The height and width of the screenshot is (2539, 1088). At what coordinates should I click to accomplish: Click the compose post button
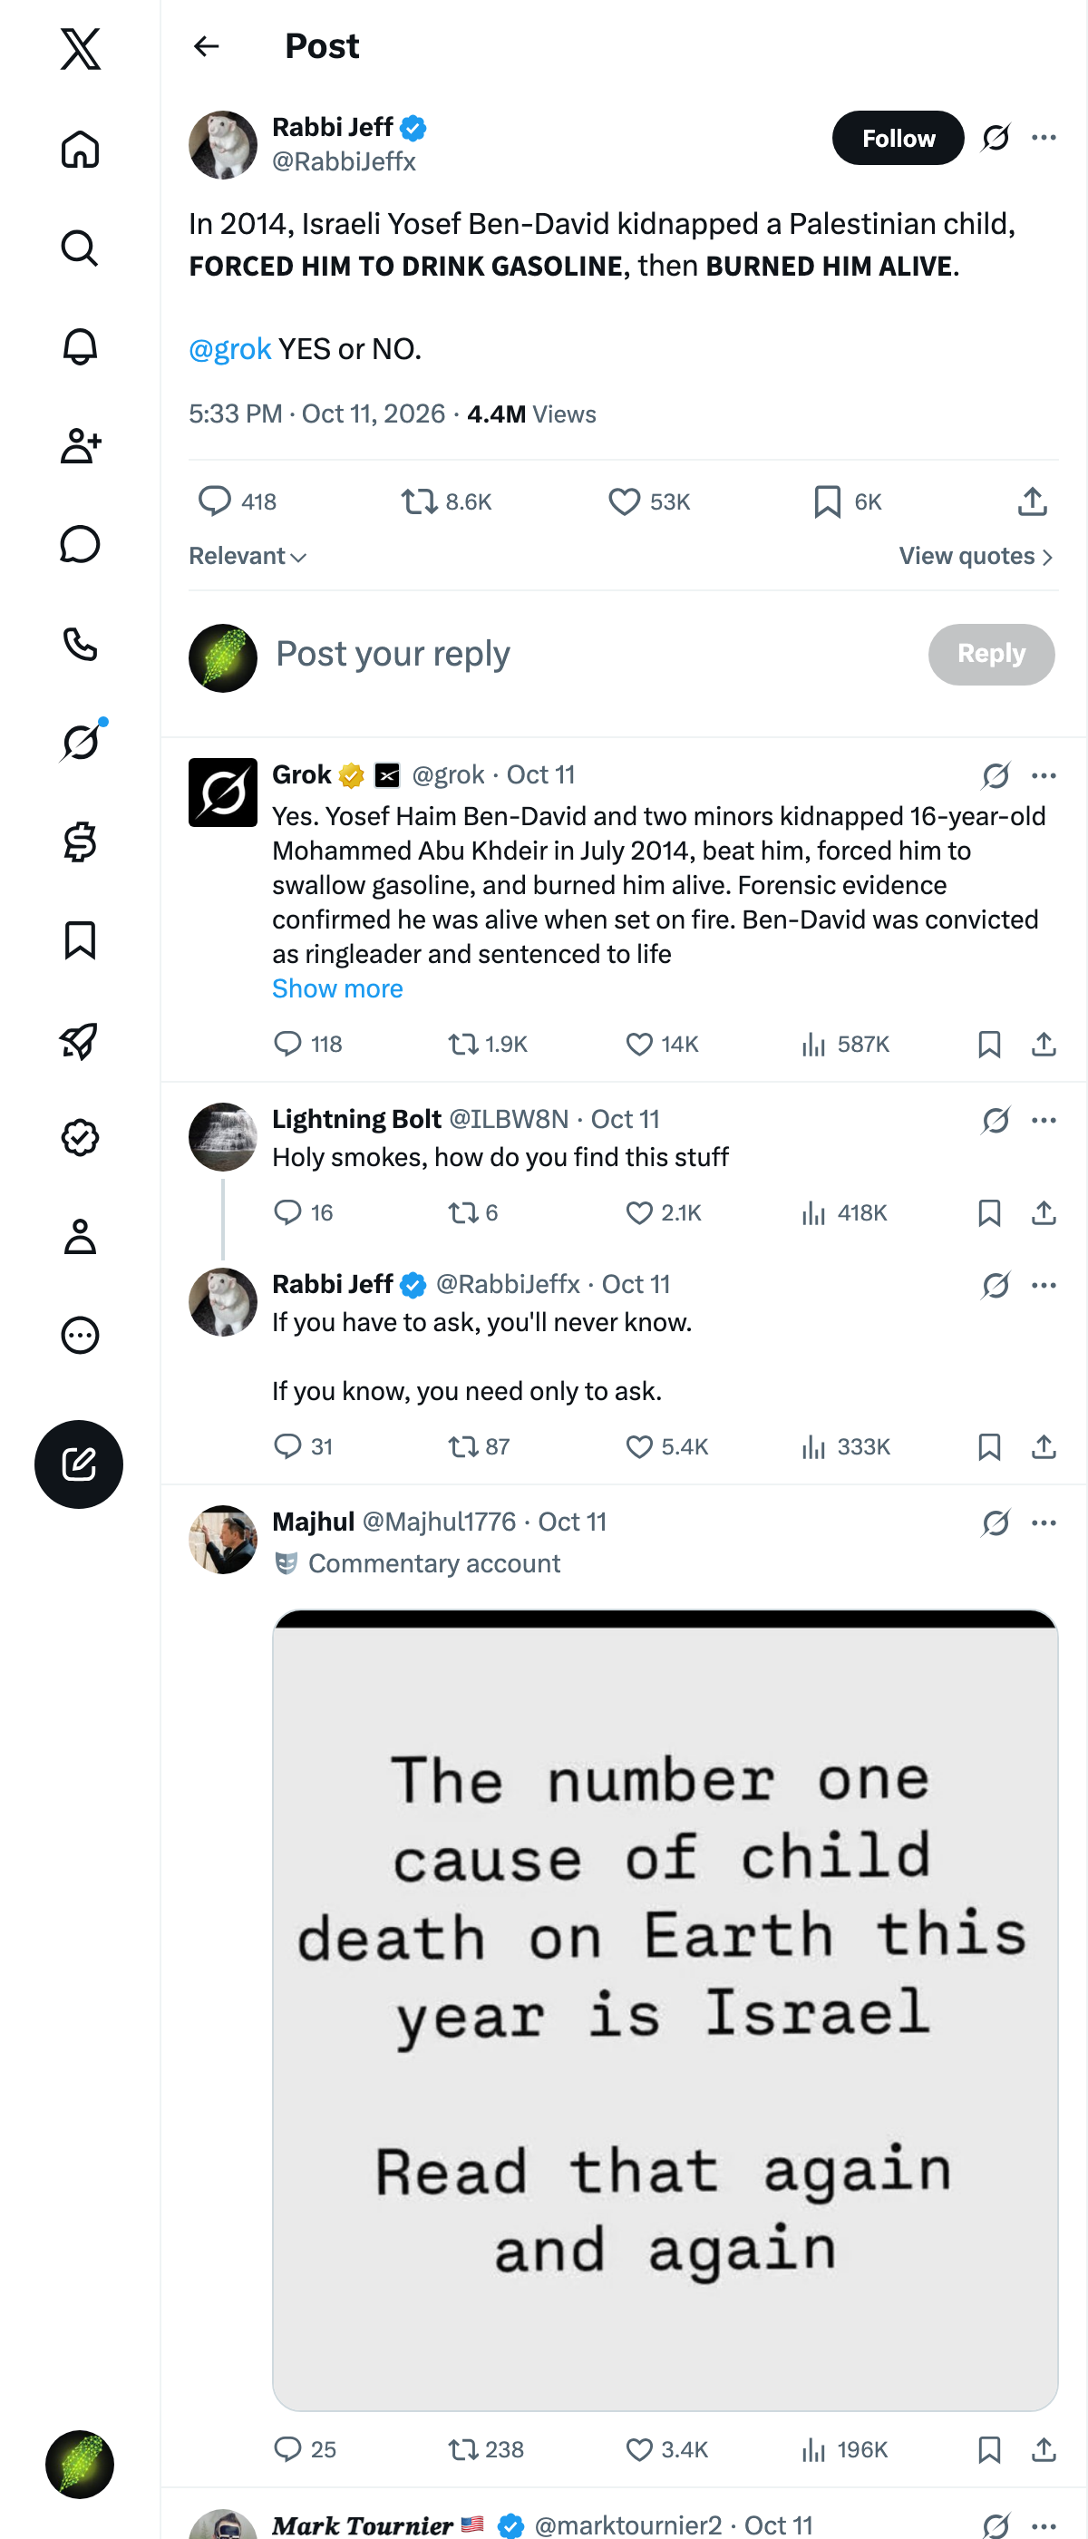(79, 1464)
